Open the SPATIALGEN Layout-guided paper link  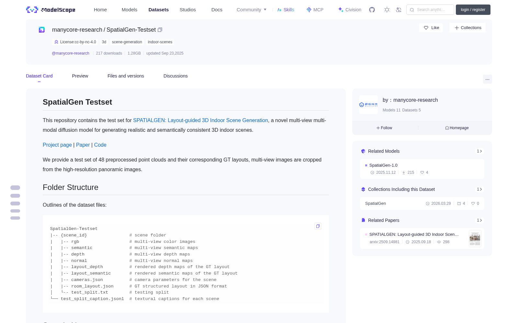click(200, 120)
